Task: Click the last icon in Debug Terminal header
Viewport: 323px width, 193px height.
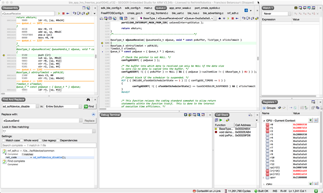Action: [203, 115]
